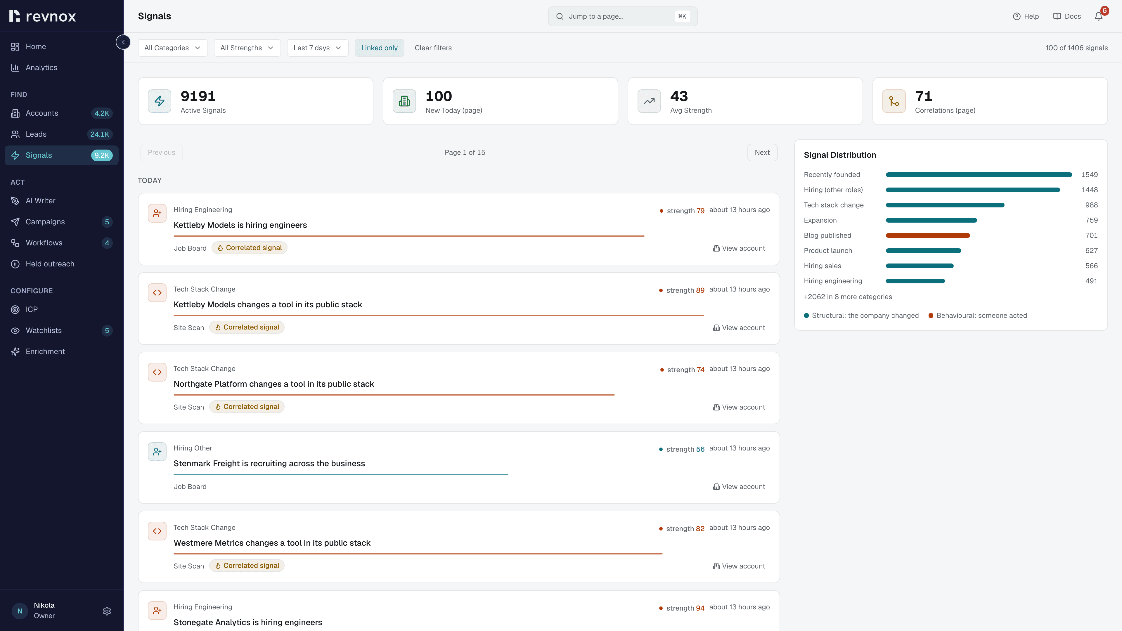Focus the Jump to a page search field
This screenshot has width=1122, height=631.
[x=622, y=16]
